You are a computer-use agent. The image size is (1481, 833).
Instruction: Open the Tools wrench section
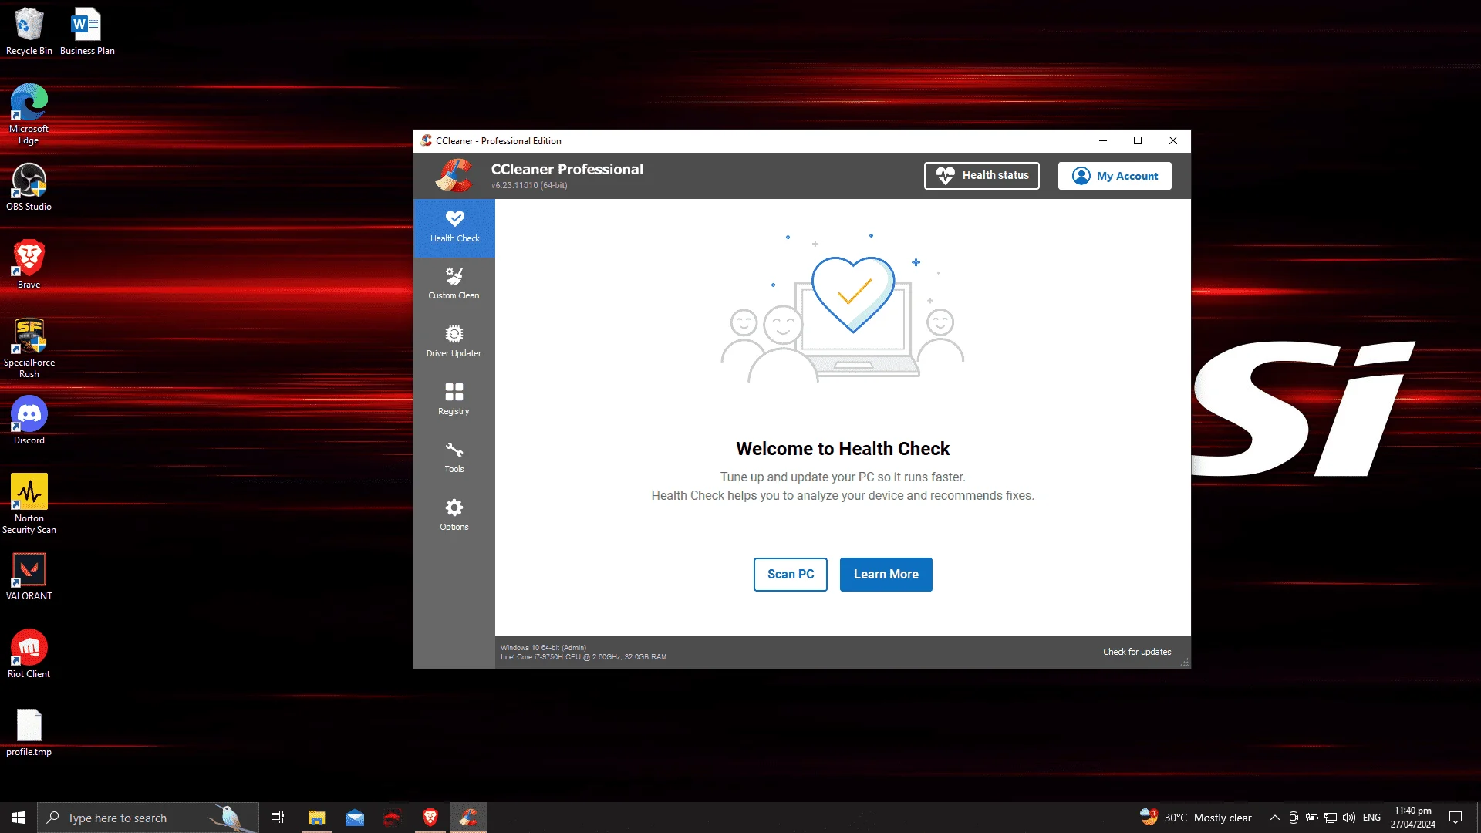click(x=454, y=458)
